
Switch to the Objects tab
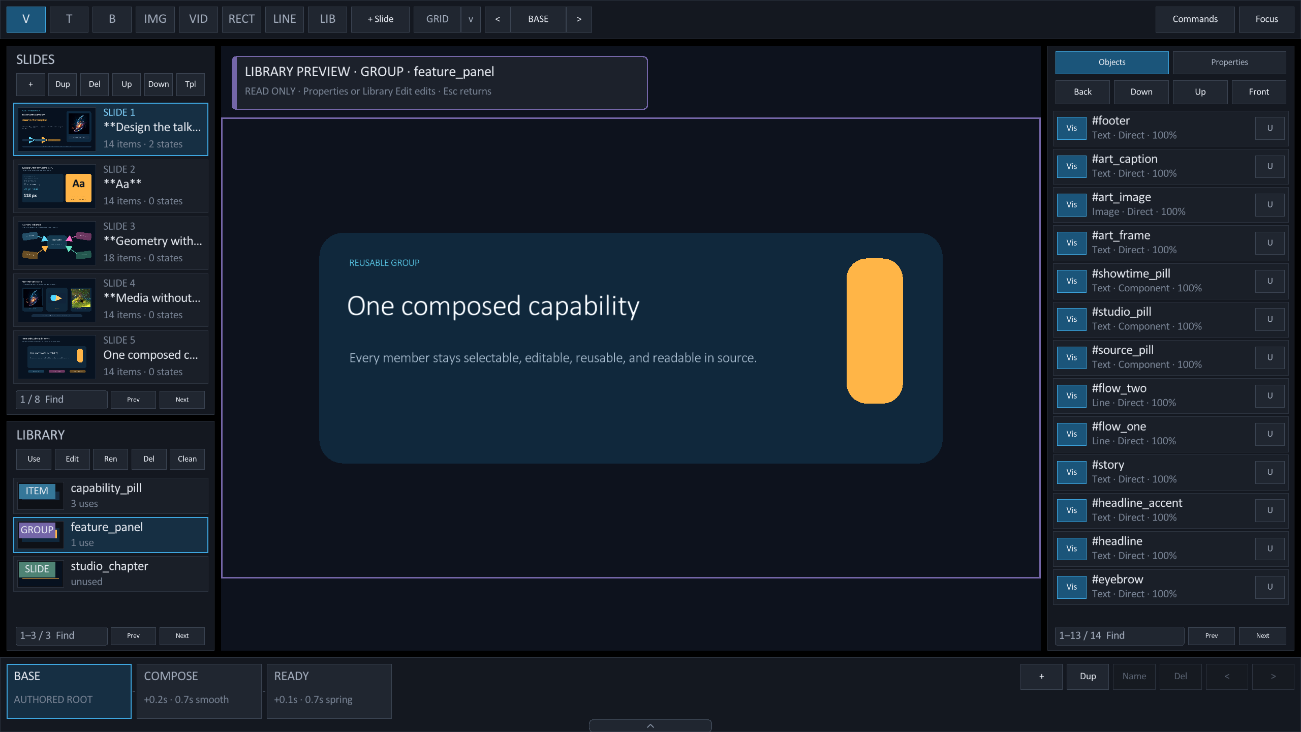1112,63
